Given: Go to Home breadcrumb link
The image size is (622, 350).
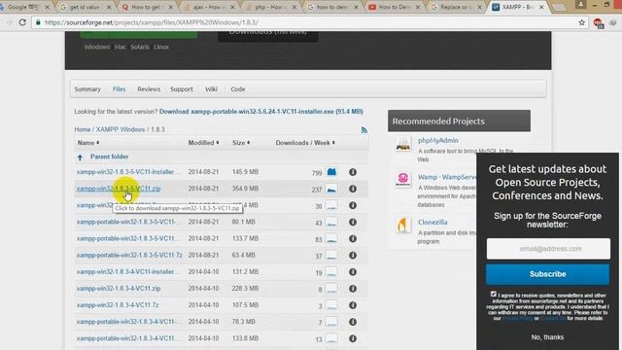Looking at the screenshot, I should coord(82,129).
